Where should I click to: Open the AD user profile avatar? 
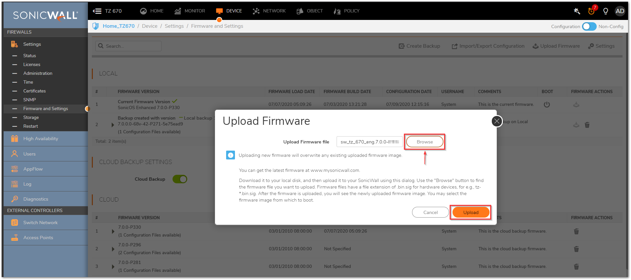pyautogui.click(x=620, y=11)
